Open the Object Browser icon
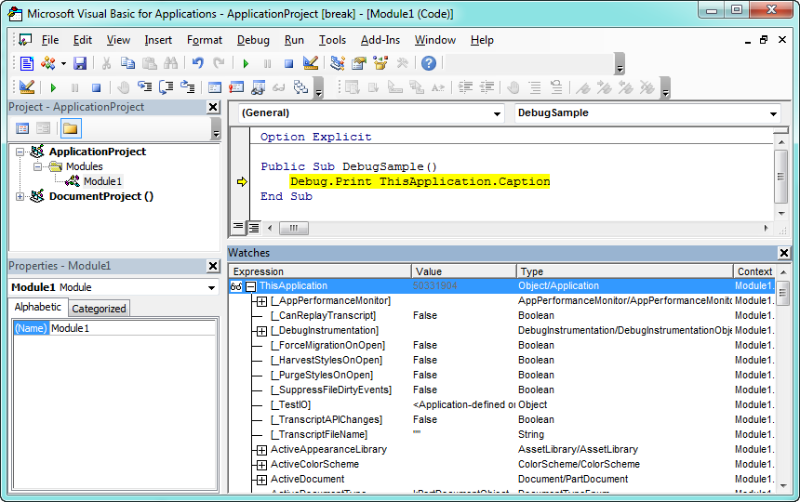This screenshot has width=800, height=502. 380,63
